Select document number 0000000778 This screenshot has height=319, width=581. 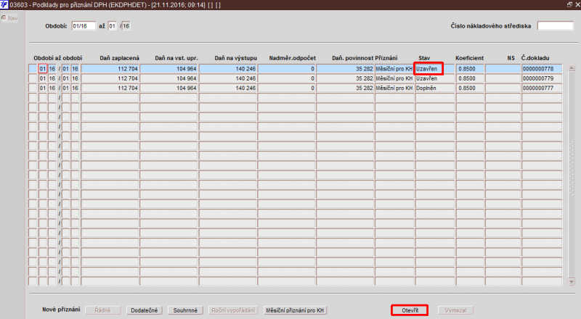542,68
